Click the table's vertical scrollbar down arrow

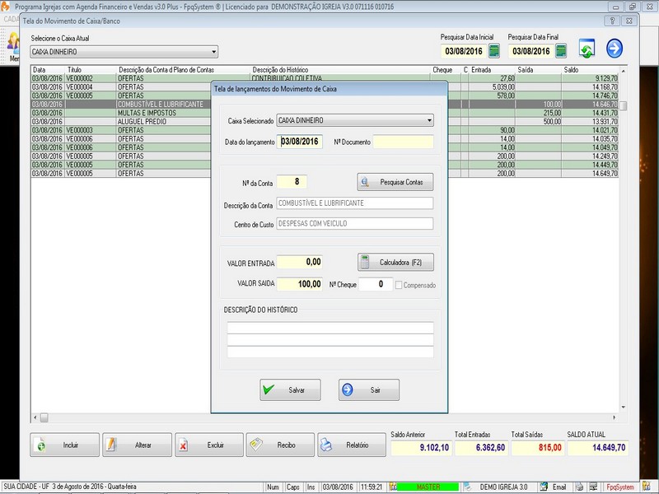(624, 407)
